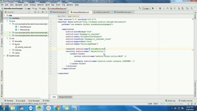Click the Debug app bug icon
This screenshot has width=197, height=111.
click(160, 8)
